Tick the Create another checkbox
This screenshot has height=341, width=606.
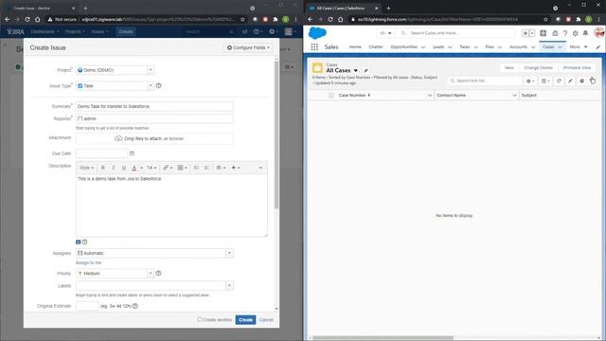(200, 320)
